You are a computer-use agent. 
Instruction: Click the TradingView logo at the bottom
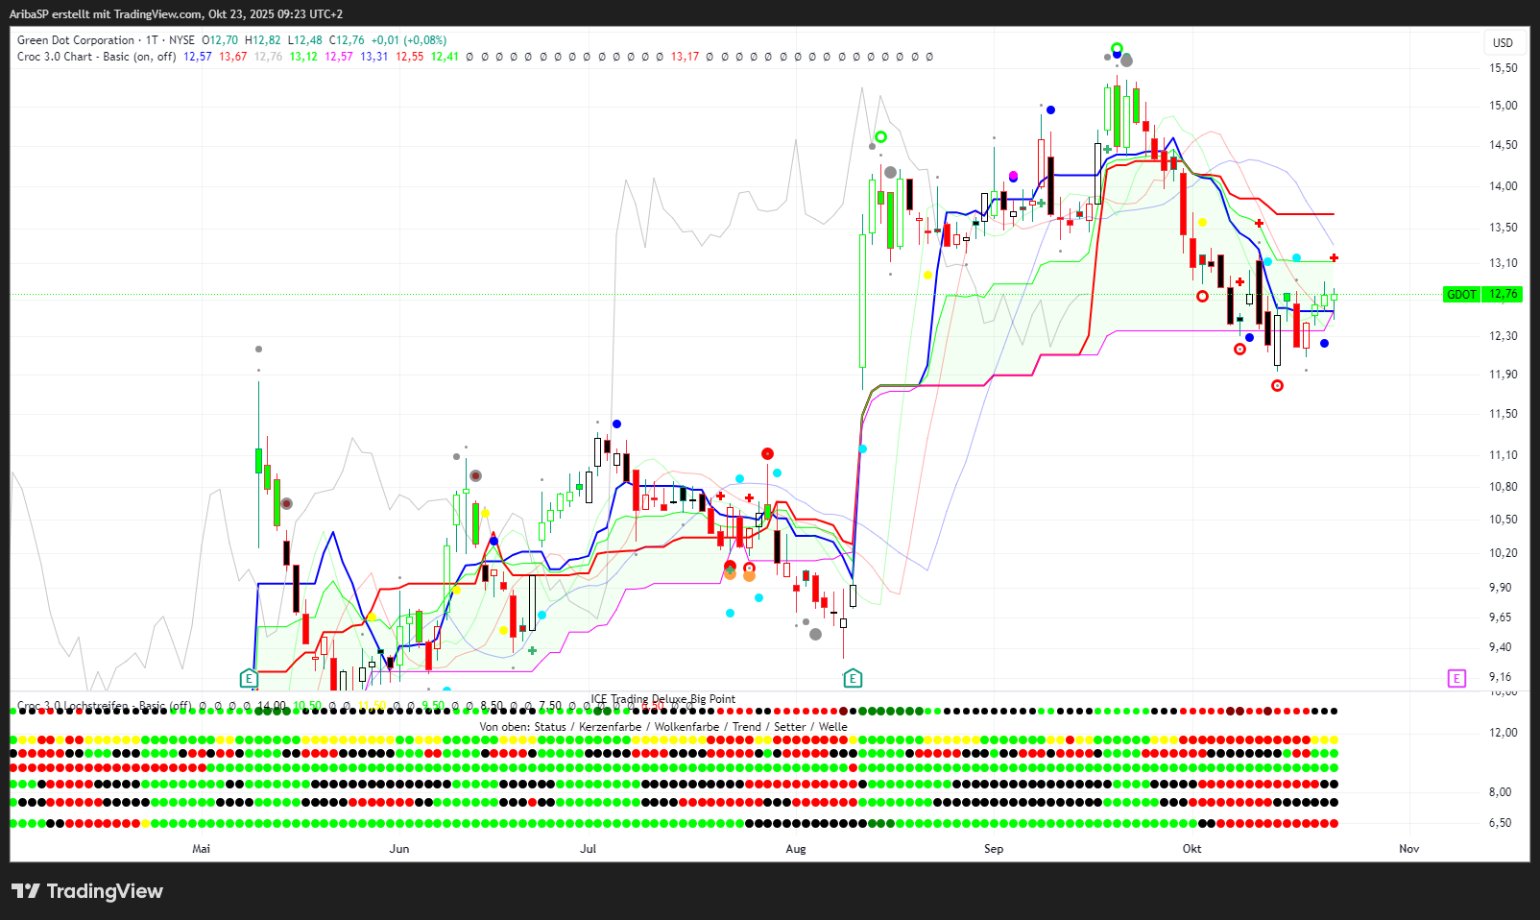tap(87, 891)
